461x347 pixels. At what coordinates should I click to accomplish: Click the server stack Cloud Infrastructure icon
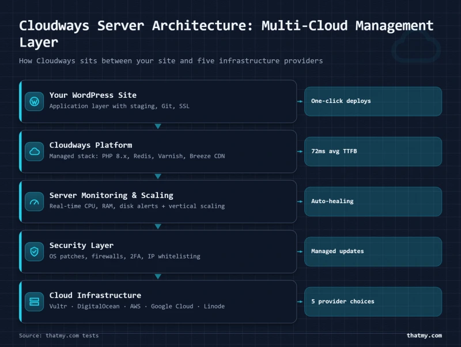pos(35,302)
